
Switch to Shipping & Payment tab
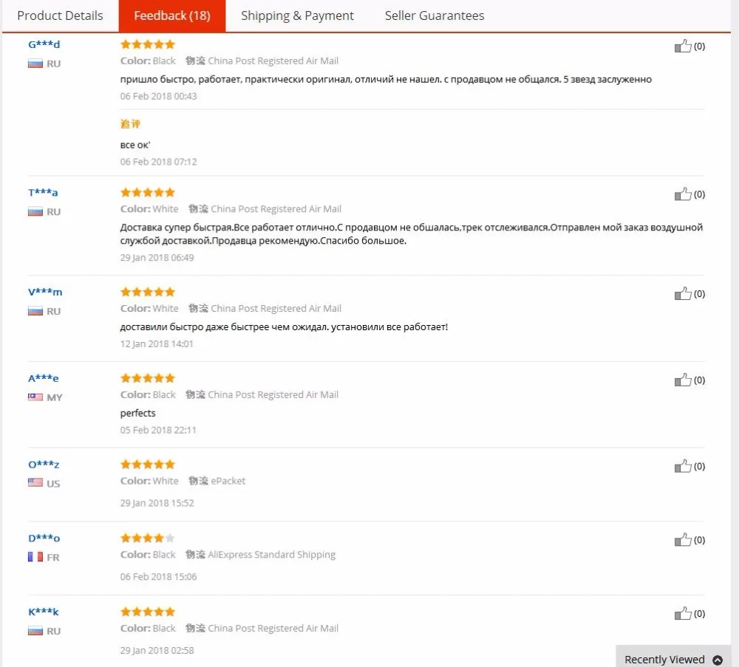297,16
